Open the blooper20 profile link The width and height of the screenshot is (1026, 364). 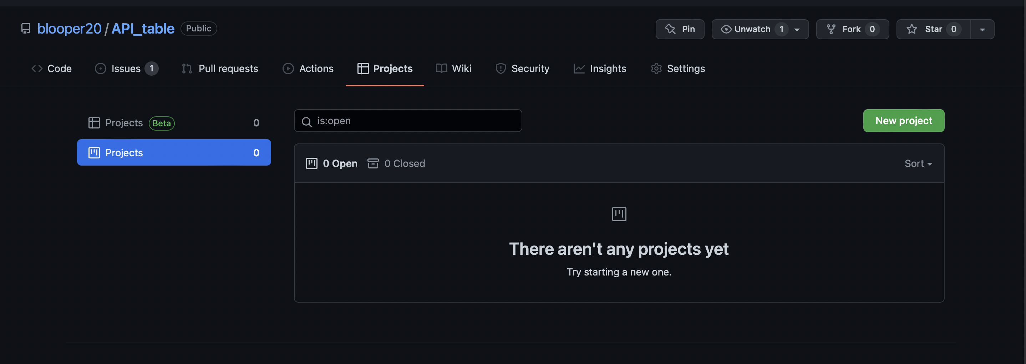(x=69, y=28)
